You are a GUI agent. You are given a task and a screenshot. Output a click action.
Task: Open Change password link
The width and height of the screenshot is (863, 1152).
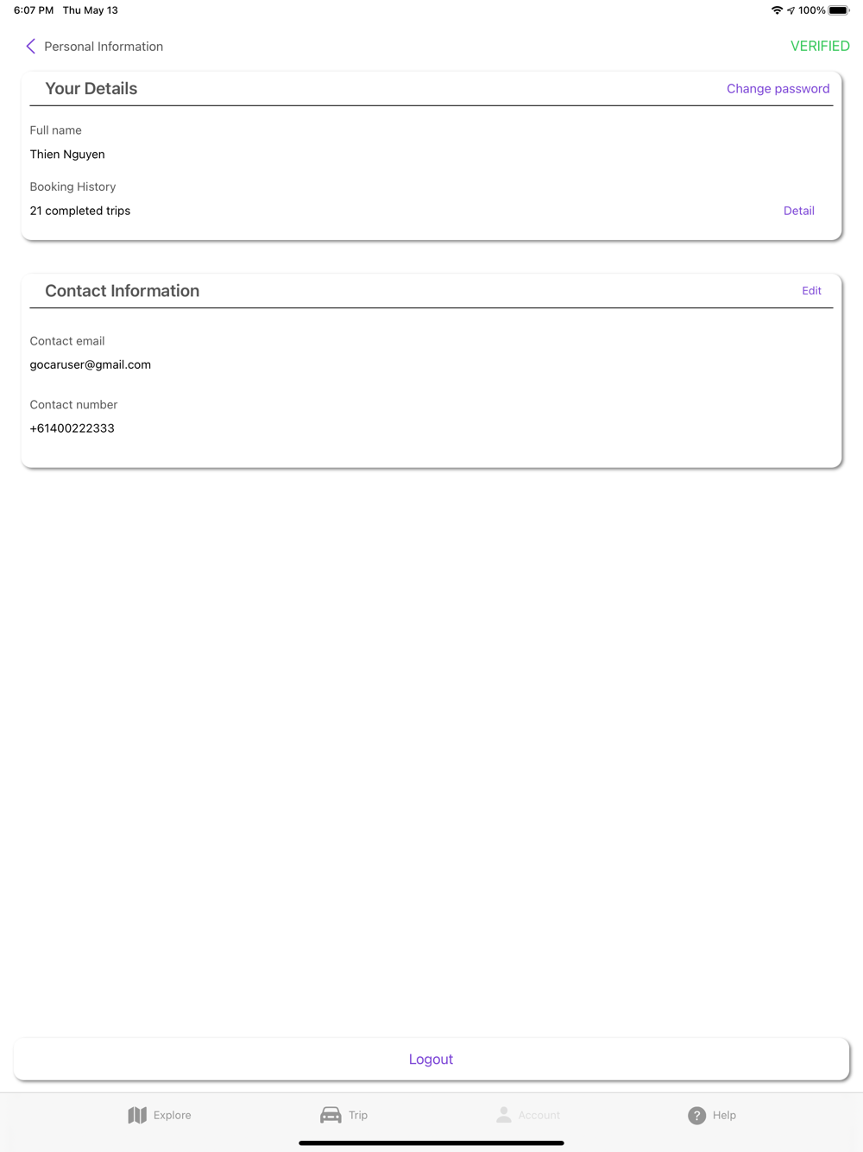pos(778,89)
